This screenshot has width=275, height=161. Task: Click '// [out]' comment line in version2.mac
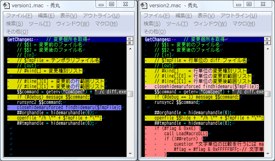[164, 66]
